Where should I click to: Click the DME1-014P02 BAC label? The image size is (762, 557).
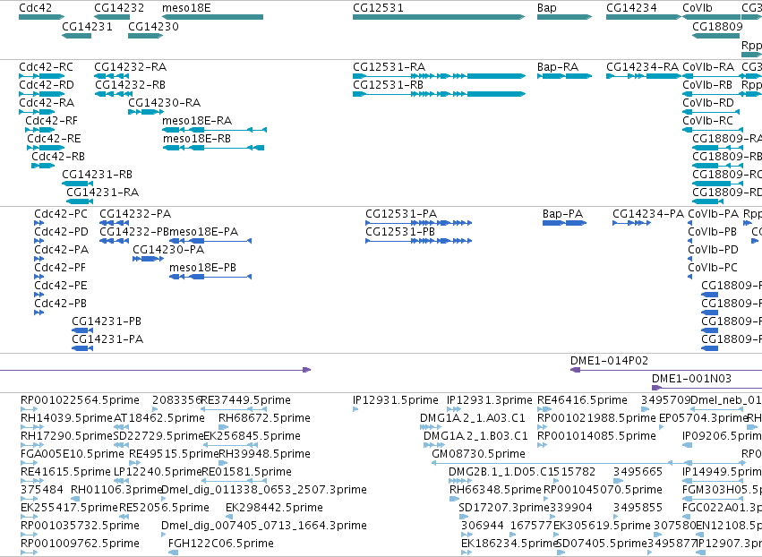[x=609, y=361]
